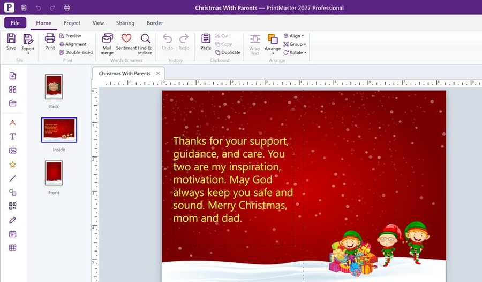Click the redo arrow in the title bar

[x=52, y=7]
